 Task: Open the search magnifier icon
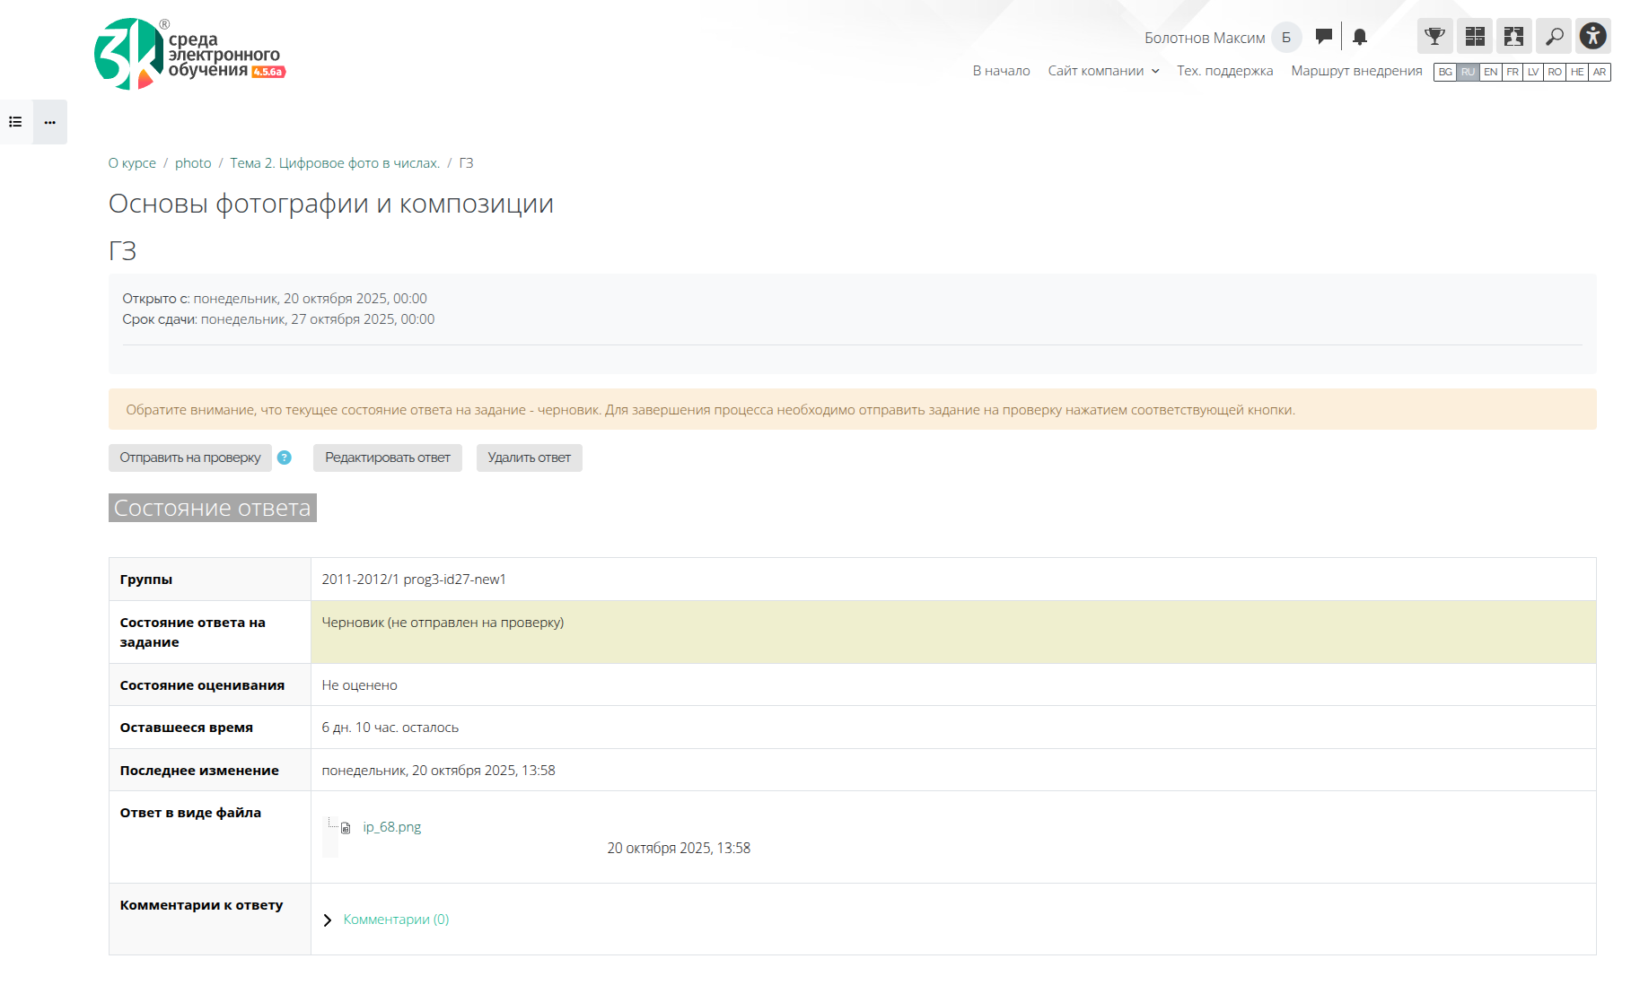[1554, 37]
